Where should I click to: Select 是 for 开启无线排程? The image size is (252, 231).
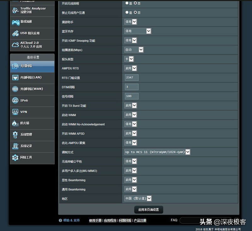[127, 3]
